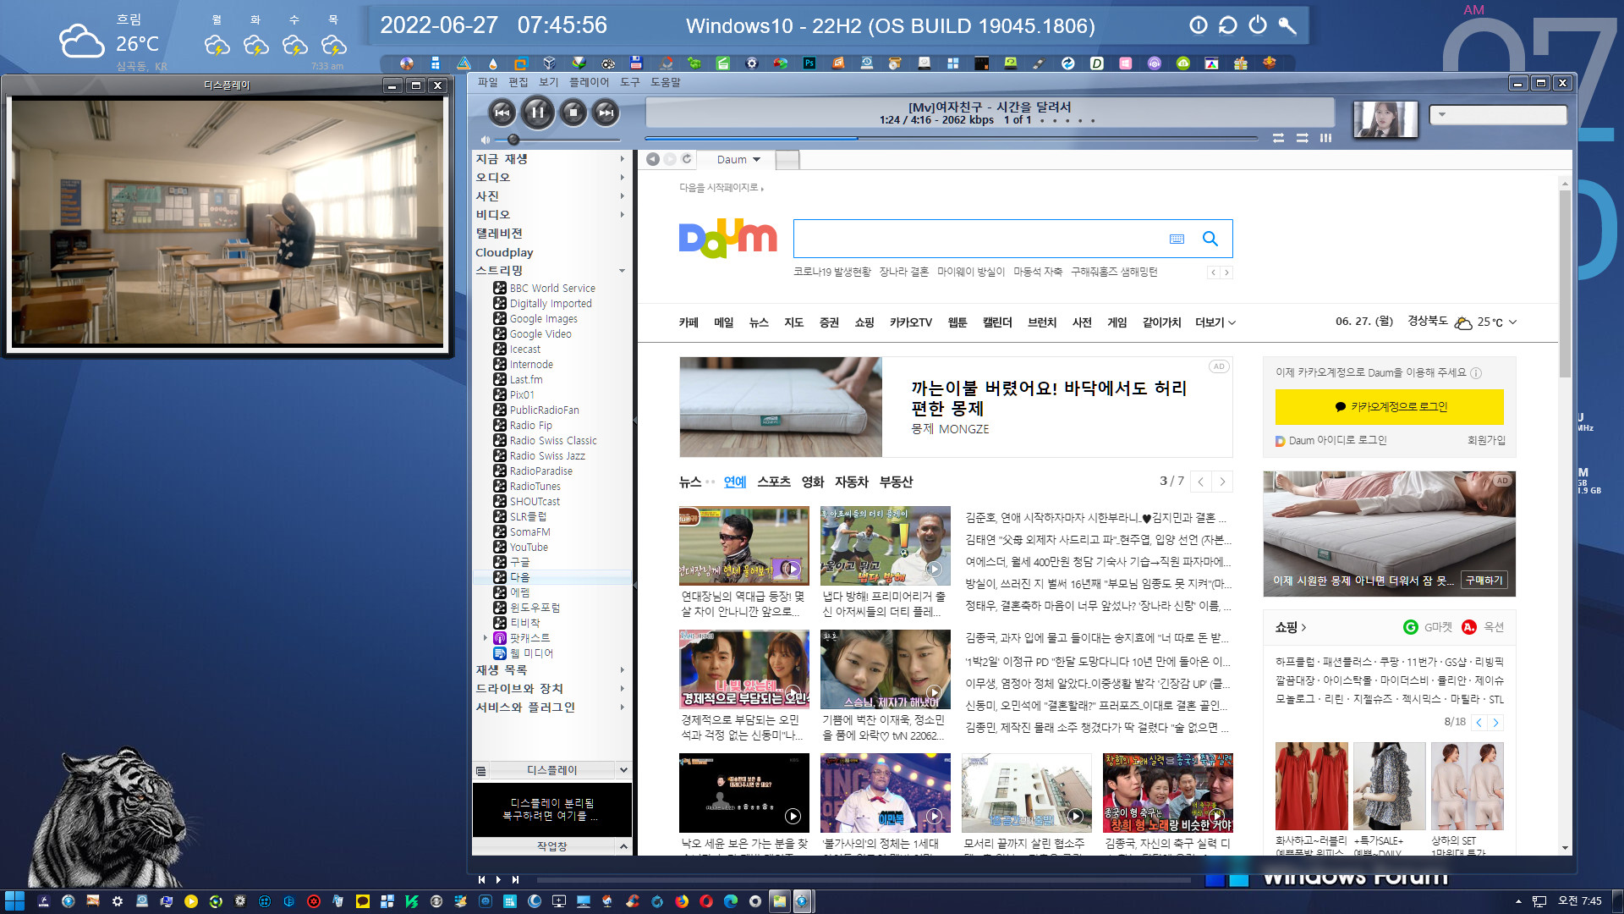This screenshot has width=1624, height=914.
Task: Click the webpage vertical scrollbar
Action: (x=1565, y=284)
